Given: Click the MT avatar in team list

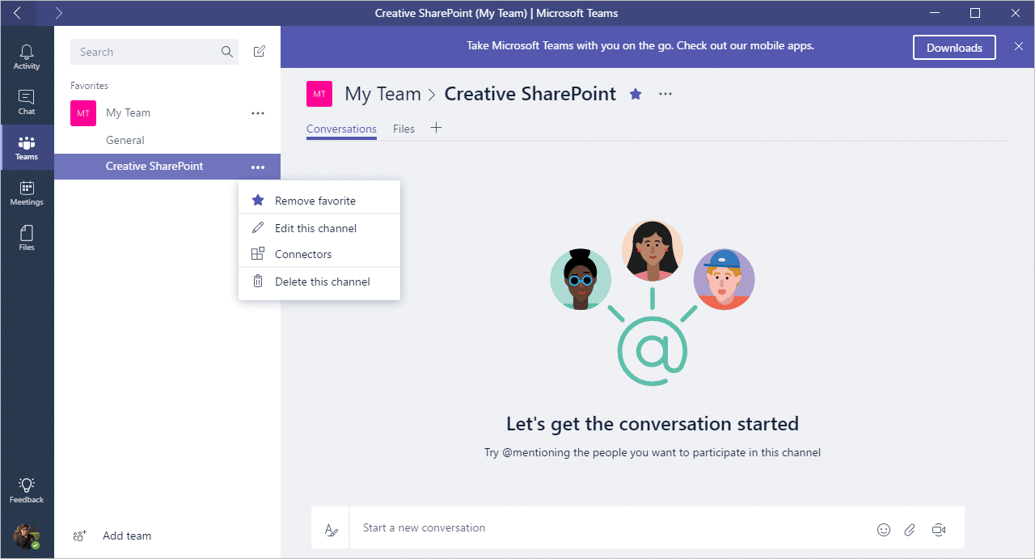Looking at the screenshot, I should [83, 113].
